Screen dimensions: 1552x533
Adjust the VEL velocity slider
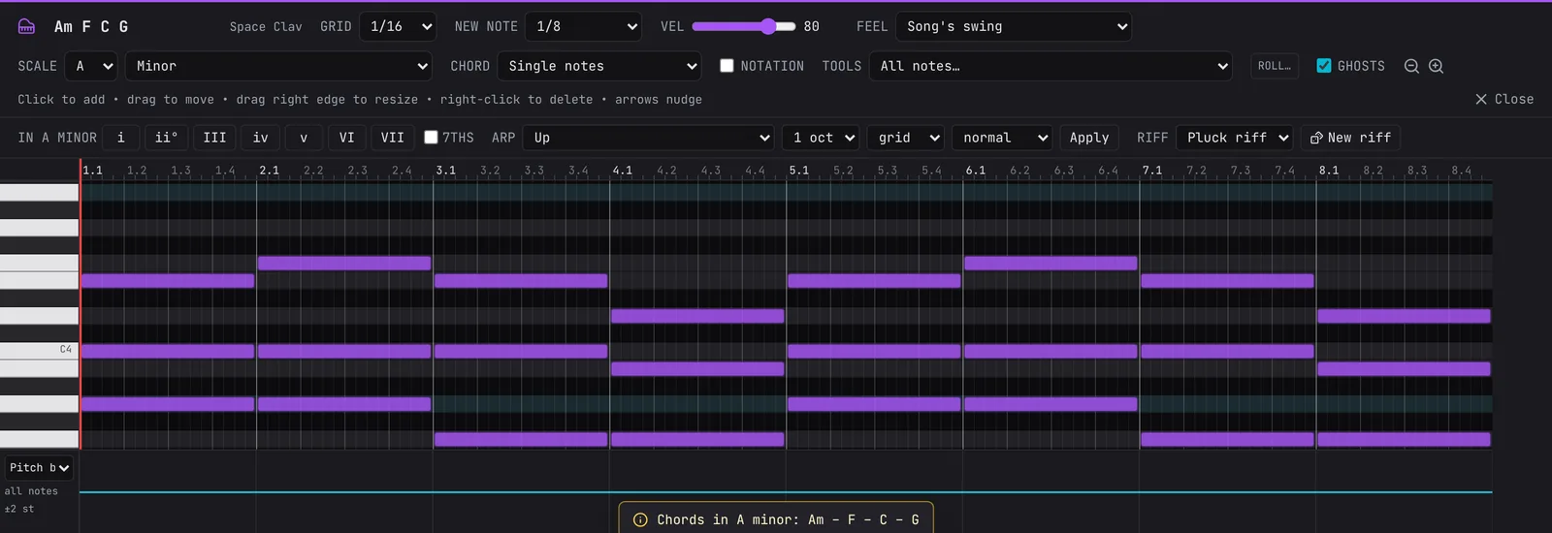click(744, 26)
